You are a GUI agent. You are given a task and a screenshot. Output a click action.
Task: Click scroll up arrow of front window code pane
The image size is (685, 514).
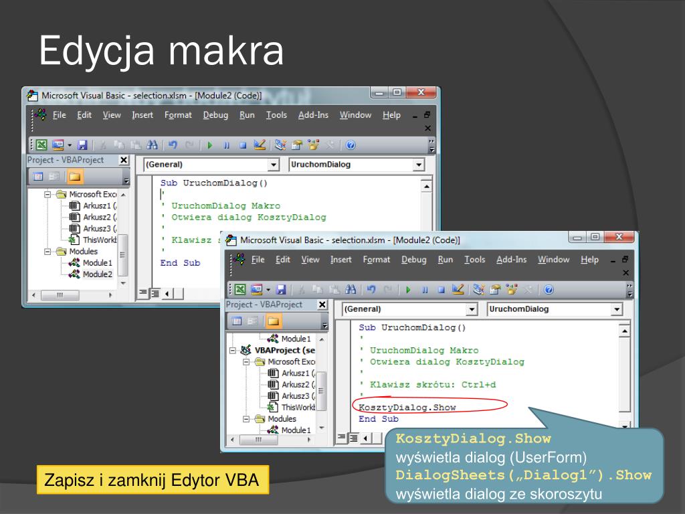tap(625, 331)
